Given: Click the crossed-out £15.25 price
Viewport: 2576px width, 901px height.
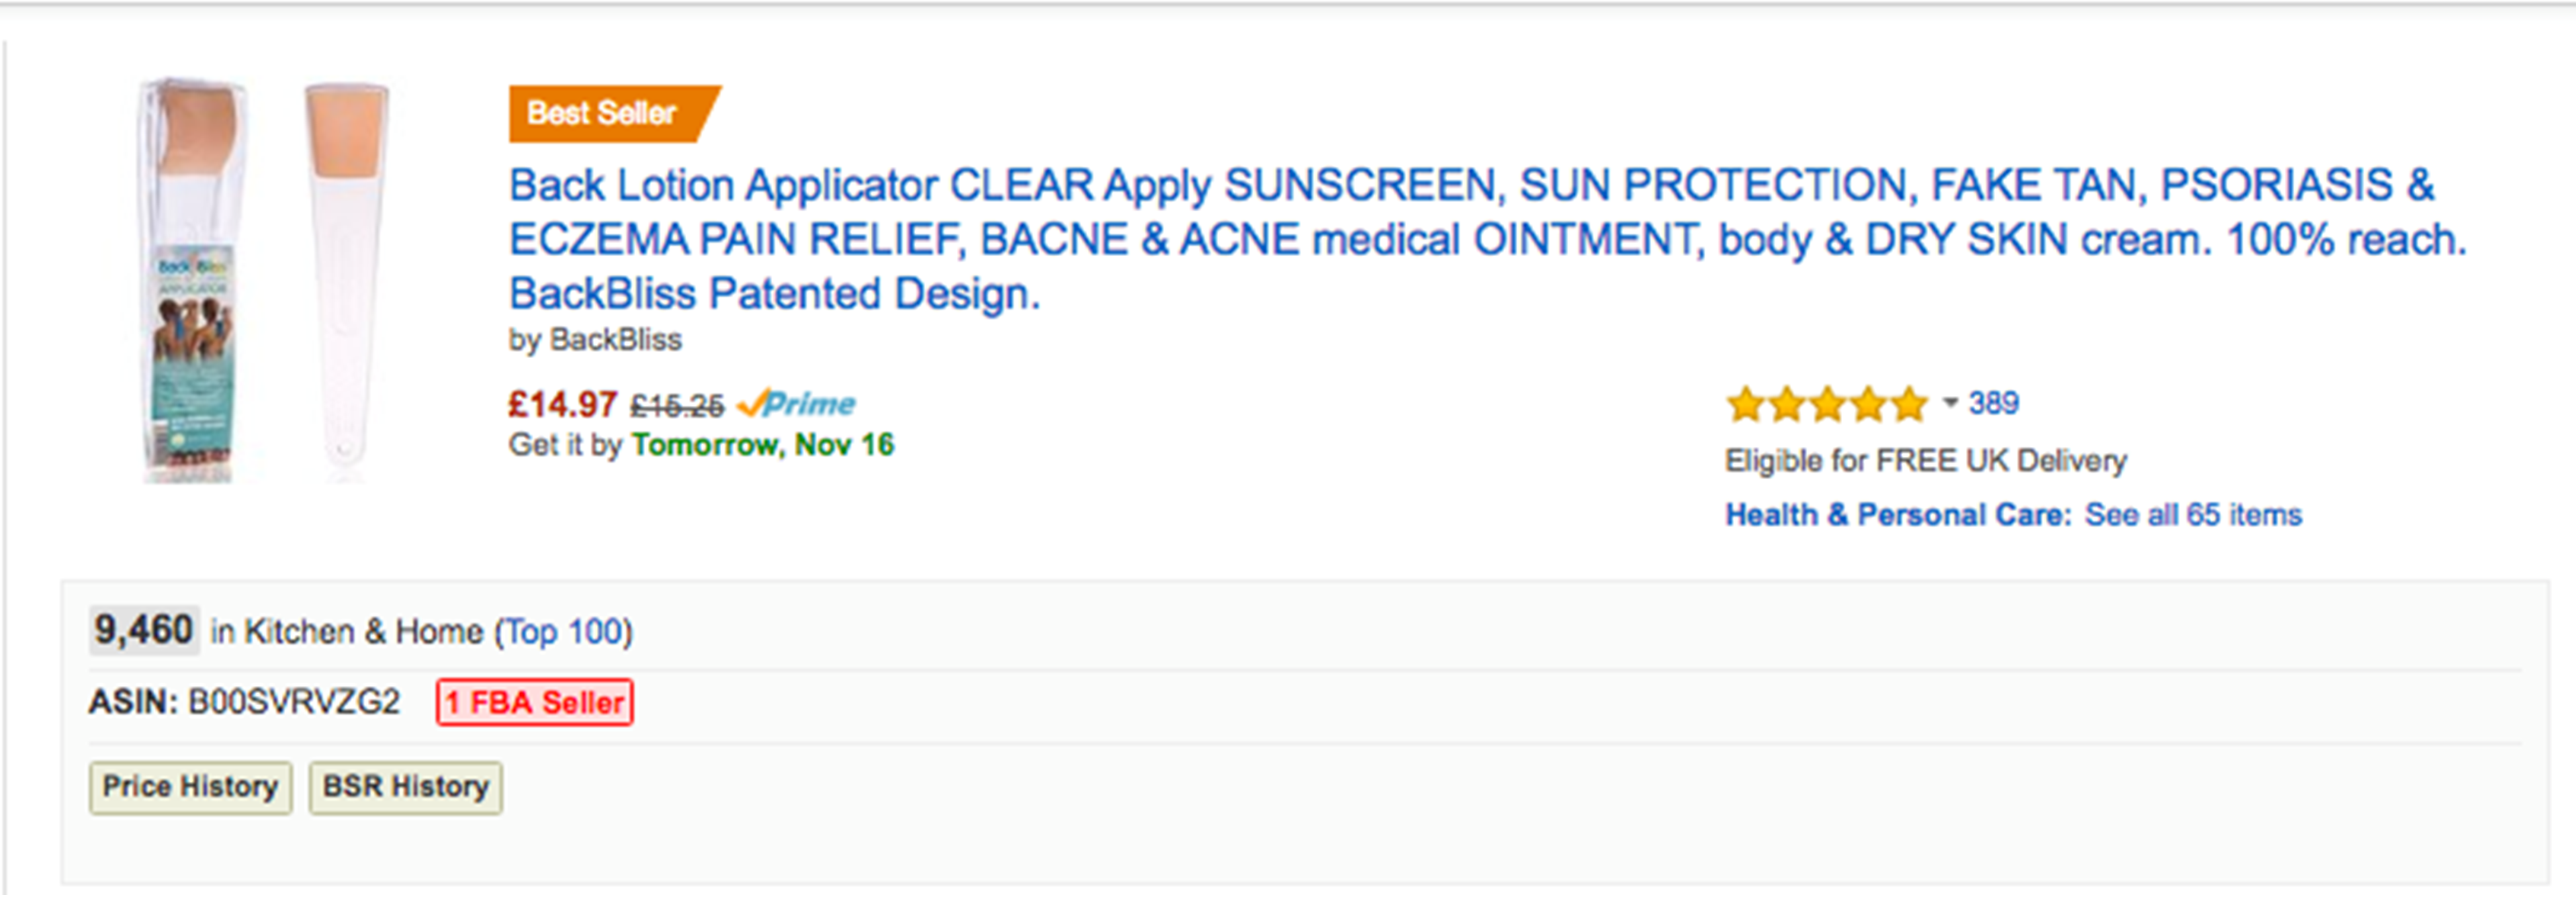Looking at the screenshot, I should [x=677, y=405].
